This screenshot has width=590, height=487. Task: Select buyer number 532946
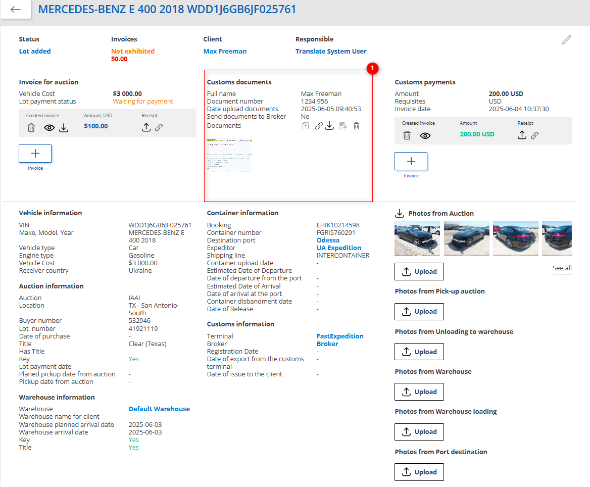[139, 321]
